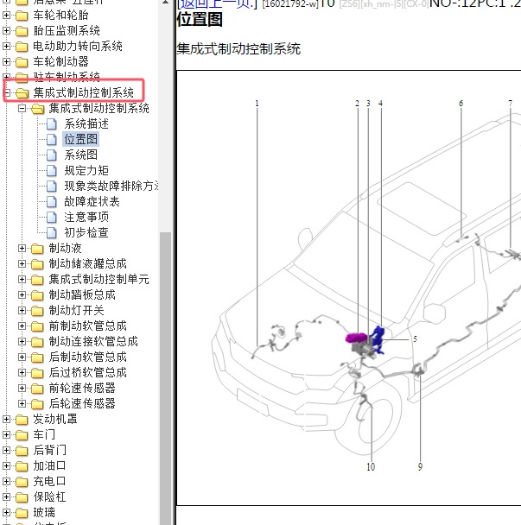Screen dimensions: 521x525
Task: Open the 注意事项 page
Action: (86, 217)
